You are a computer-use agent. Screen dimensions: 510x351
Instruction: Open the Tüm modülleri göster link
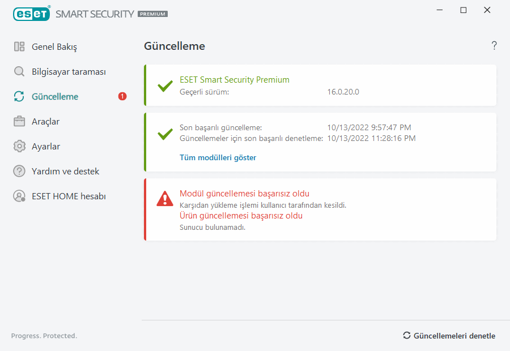tap(218, 158)
